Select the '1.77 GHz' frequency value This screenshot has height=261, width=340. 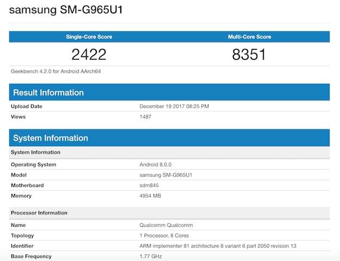[151, 257]
